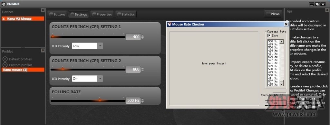The image size is (330, 125).
Task: Select the 509 Hz entry in the rate list
Action: coord(273,57)
